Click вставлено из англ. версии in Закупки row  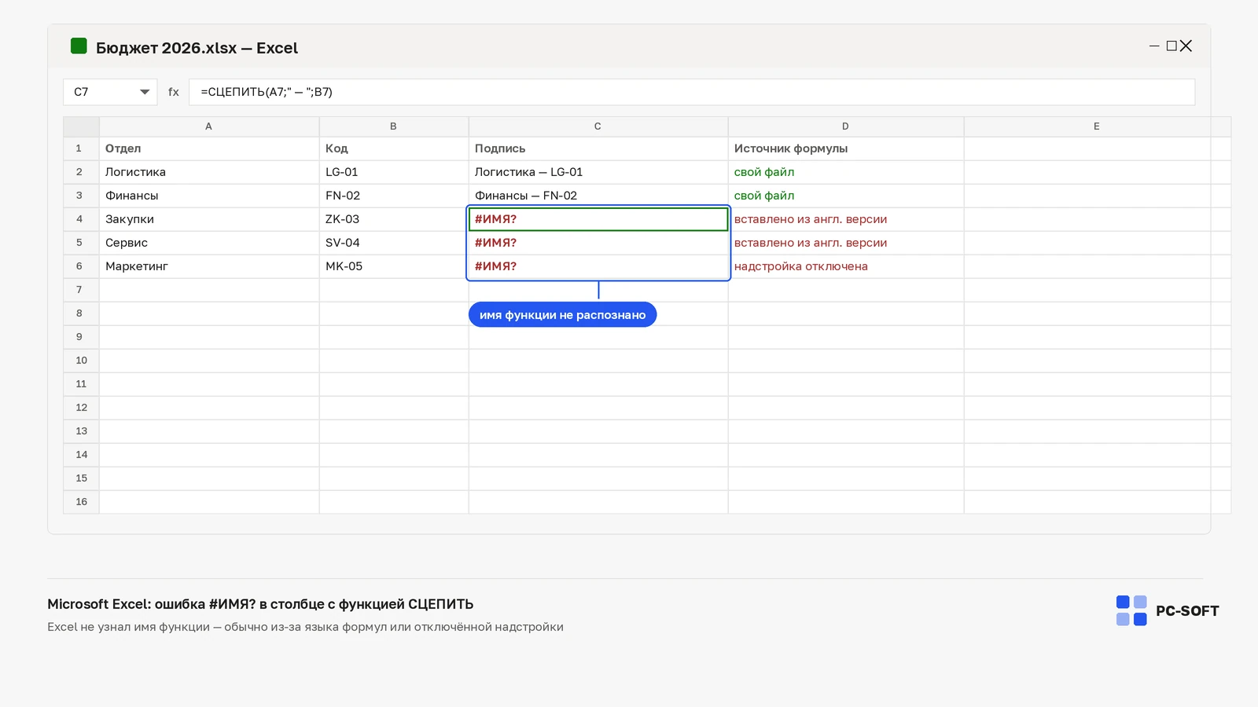(x=846, y=219)
